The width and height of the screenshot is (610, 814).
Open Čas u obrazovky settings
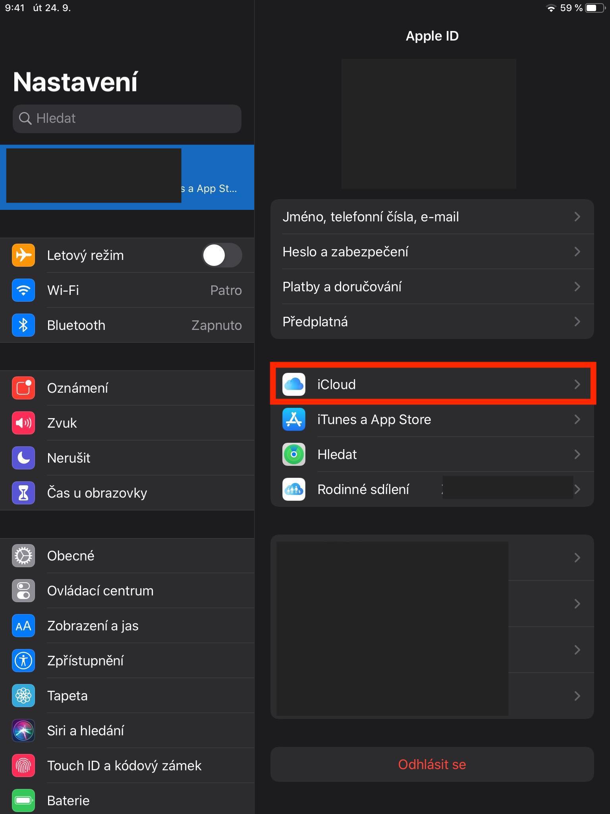(127, 492)
